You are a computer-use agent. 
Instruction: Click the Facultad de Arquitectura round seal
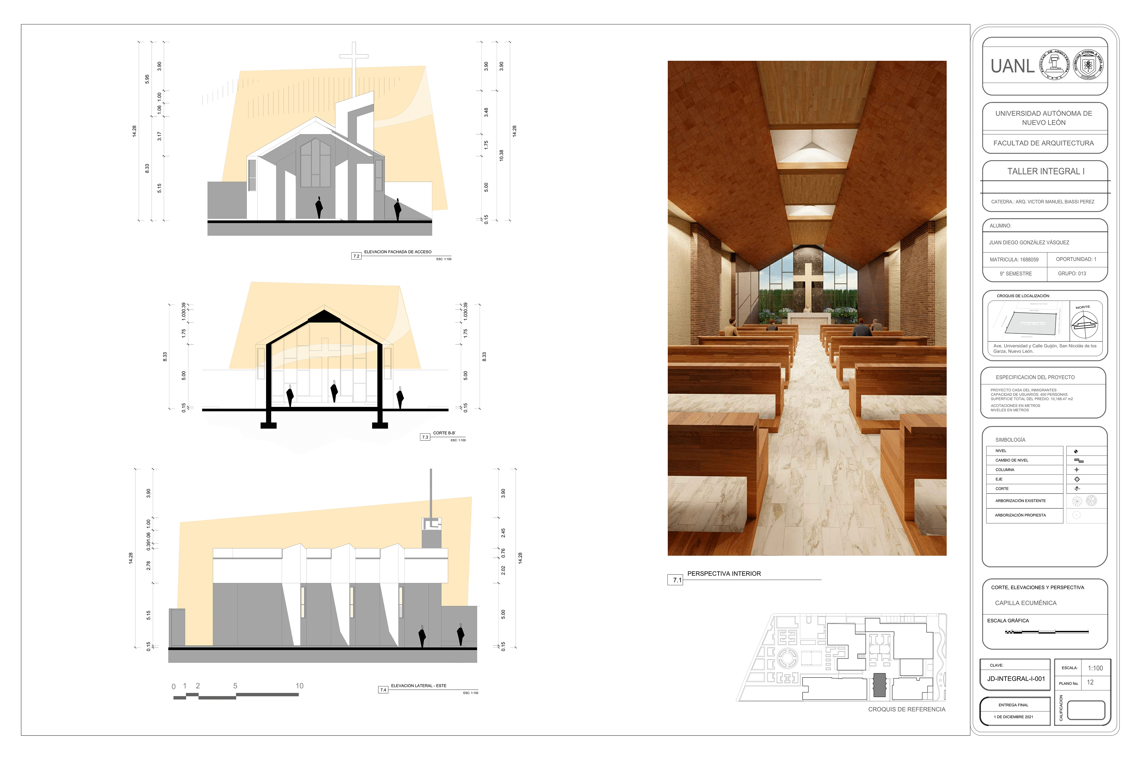tap(1054, 65)
